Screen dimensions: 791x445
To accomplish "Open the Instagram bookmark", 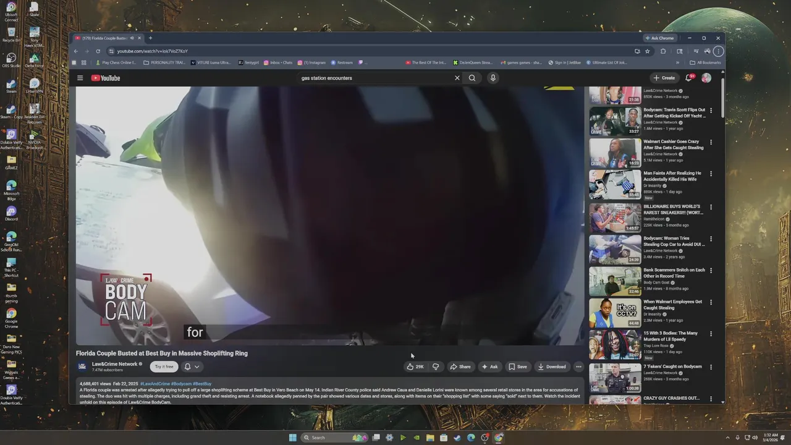I will point(311,62).
